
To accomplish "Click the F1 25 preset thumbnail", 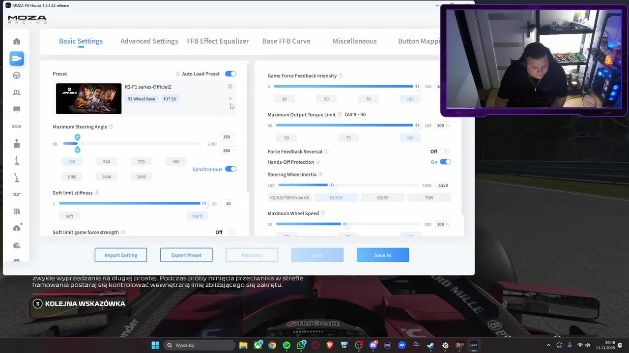I will click(88, 99).
